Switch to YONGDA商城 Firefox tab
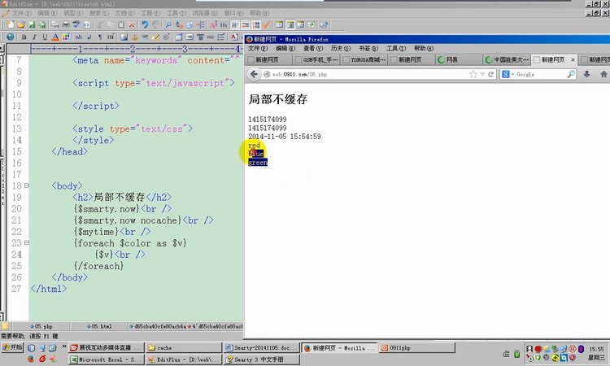This screenshot has height=366, width=610. point(364,59)
